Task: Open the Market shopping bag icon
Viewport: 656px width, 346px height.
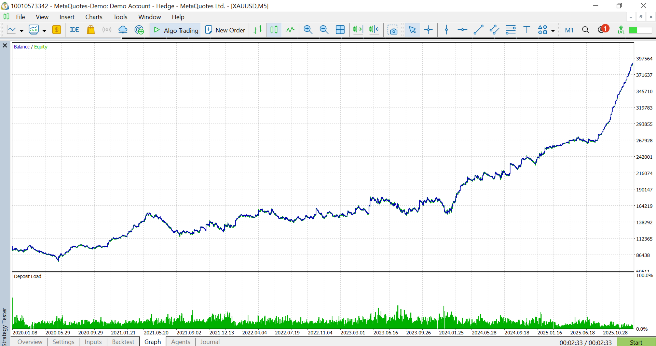Action: tap(91, 30)
